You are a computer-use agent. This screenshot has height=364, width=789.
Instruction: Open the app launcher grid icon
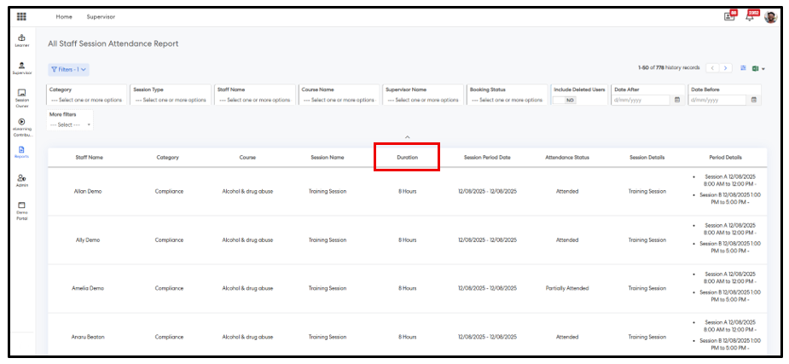[21, 17]
